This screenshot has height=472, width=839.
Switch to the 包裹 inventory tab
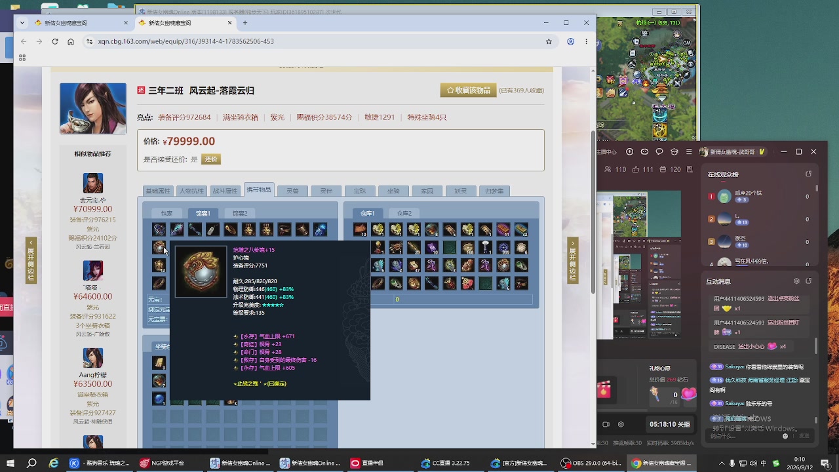coord(166,213)
